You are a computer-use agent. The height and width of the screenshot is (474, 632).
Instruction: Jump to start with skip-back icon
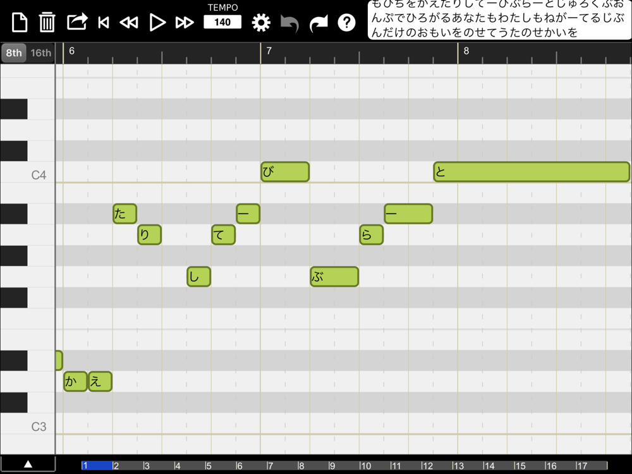point(104,23)
